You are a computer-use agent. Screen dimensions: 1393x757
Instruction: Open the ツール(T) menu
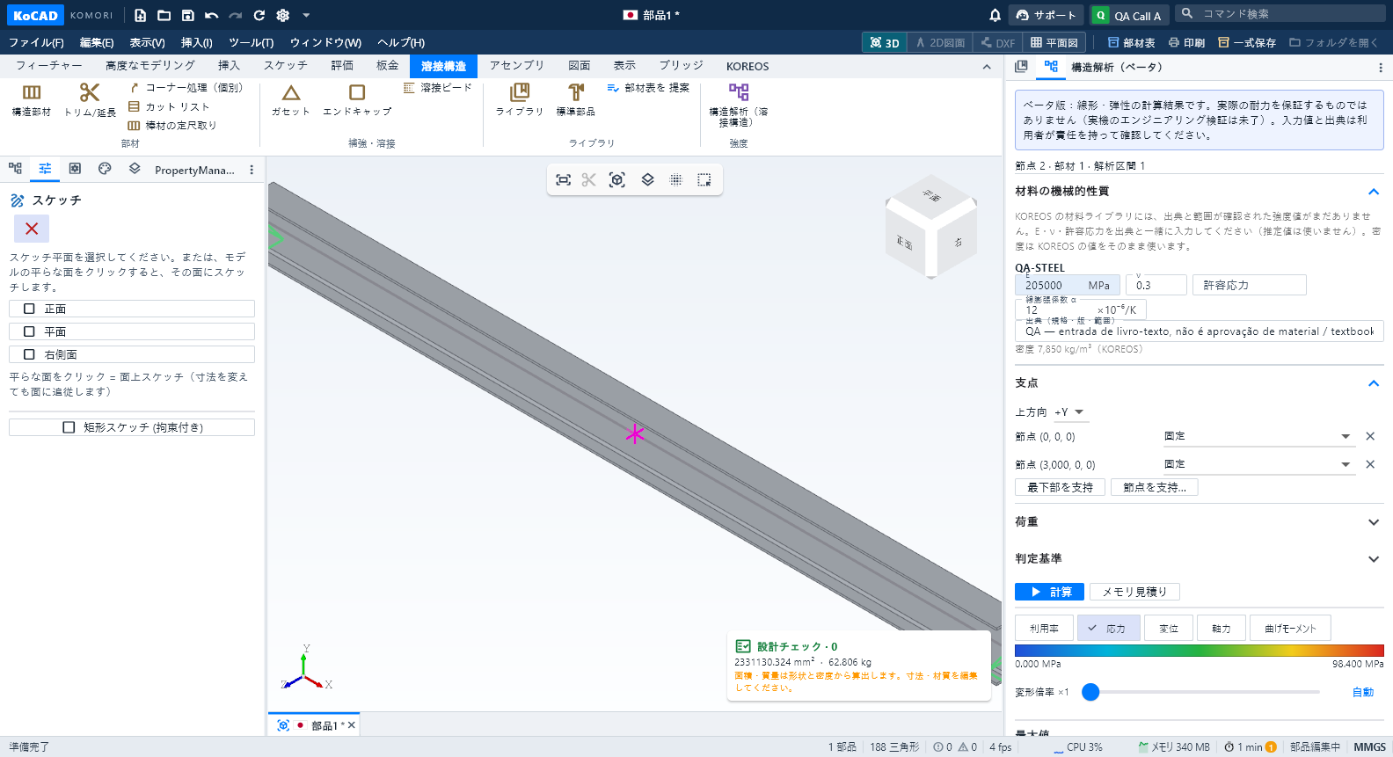252,42
